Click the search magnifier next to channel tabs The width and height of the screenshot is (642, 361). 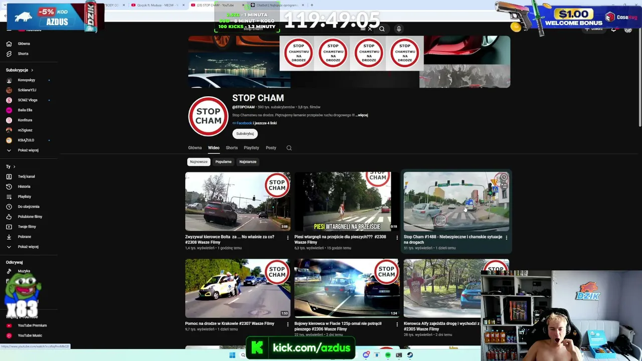(289, 148)
